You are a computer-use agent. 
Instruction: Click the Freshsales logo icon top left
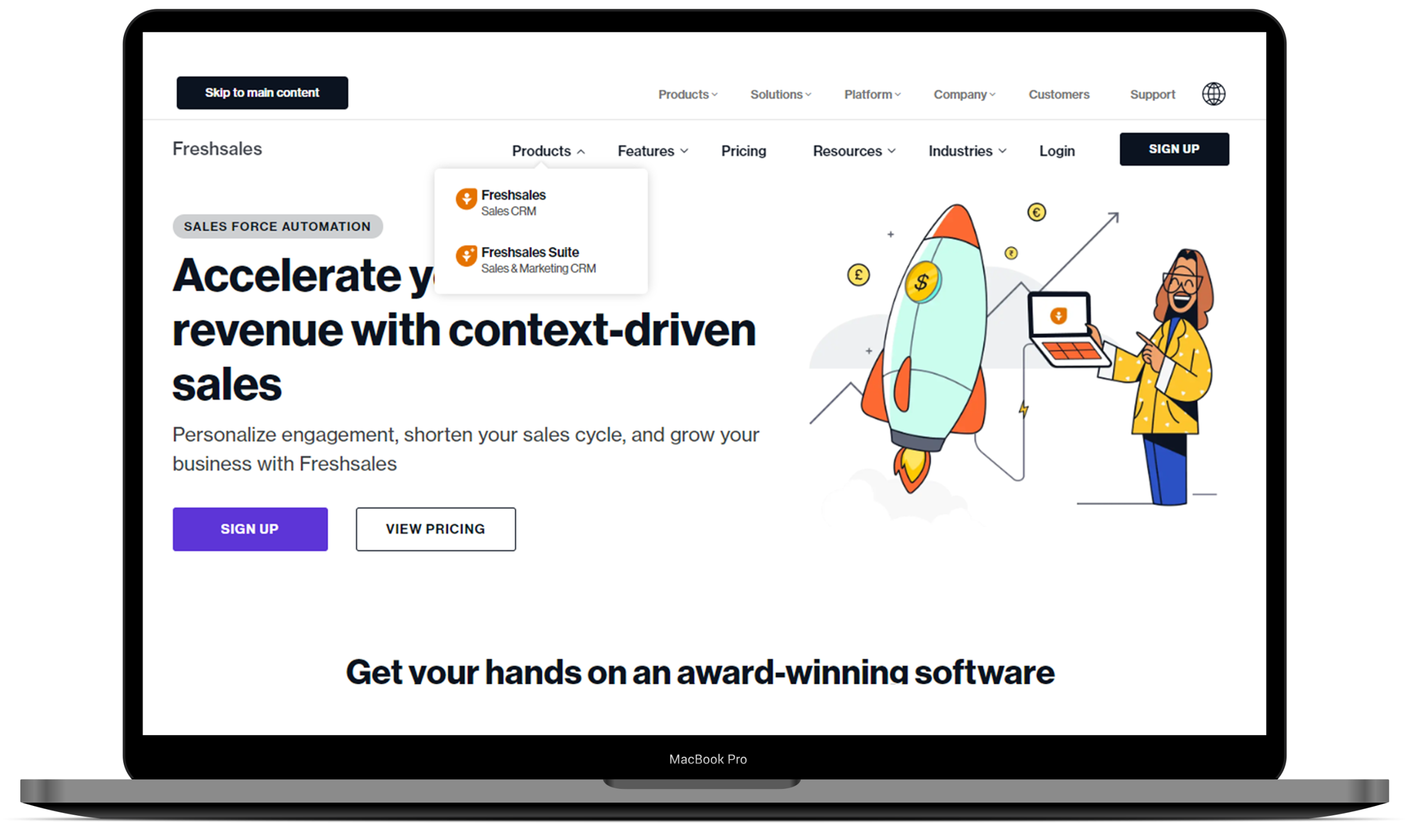(216, 148)
